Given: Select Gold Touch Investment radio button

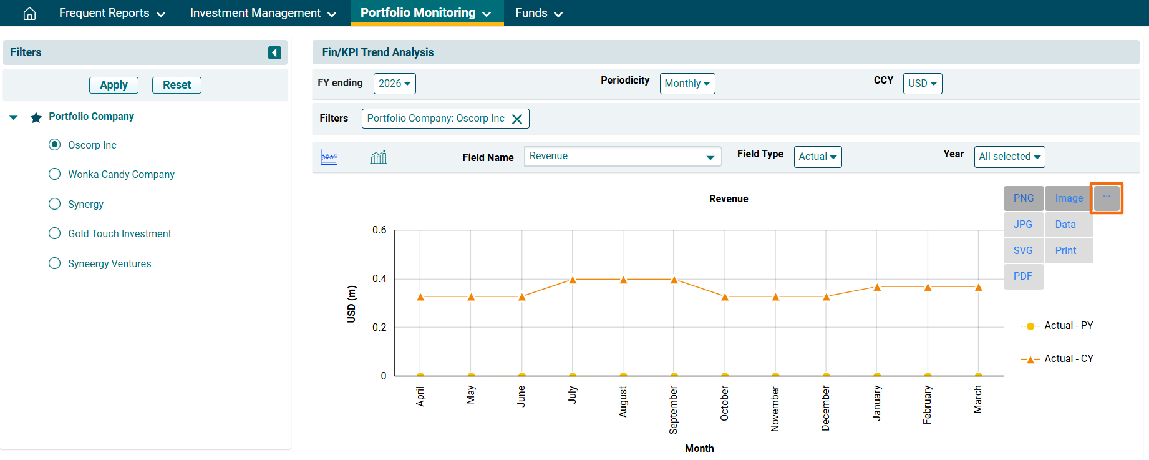Looking at the screenshot, I should coord(55,233).
